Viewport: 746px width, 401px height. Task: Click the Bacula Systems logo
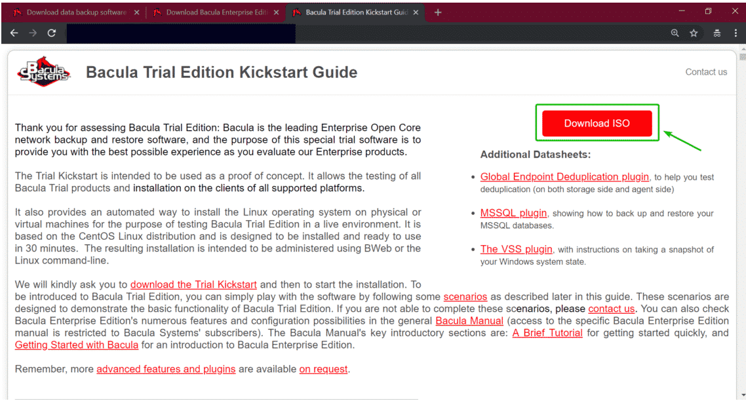coord(44,72)
